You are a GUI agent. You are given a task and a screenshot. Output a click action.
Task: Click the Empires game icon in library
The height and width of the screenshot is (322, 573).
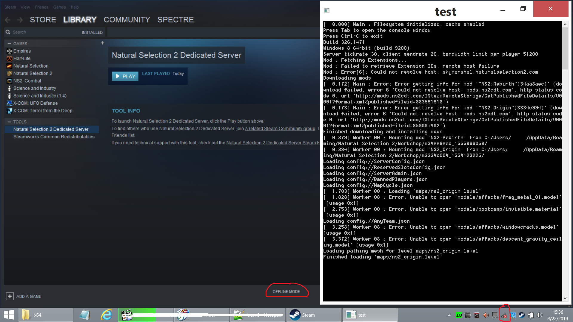click(9, 51)
